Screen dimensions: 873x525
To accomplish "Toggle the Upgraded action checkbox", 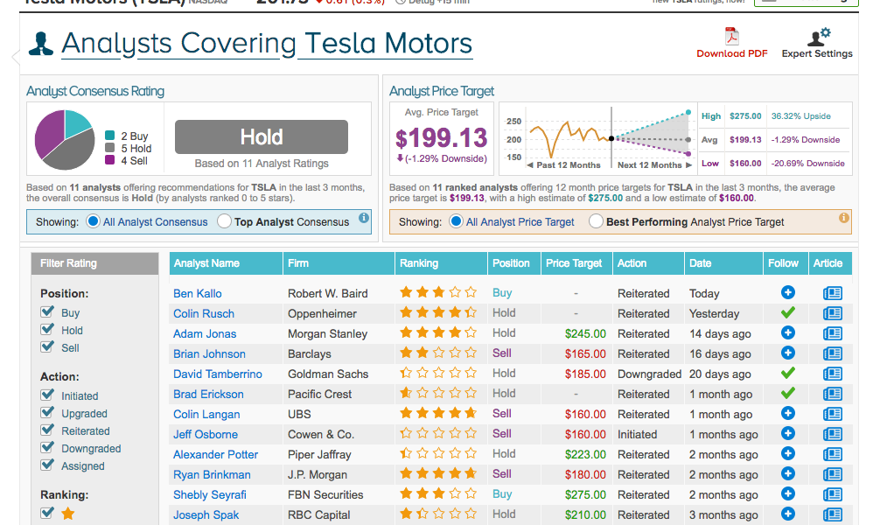I will (47, 412).
